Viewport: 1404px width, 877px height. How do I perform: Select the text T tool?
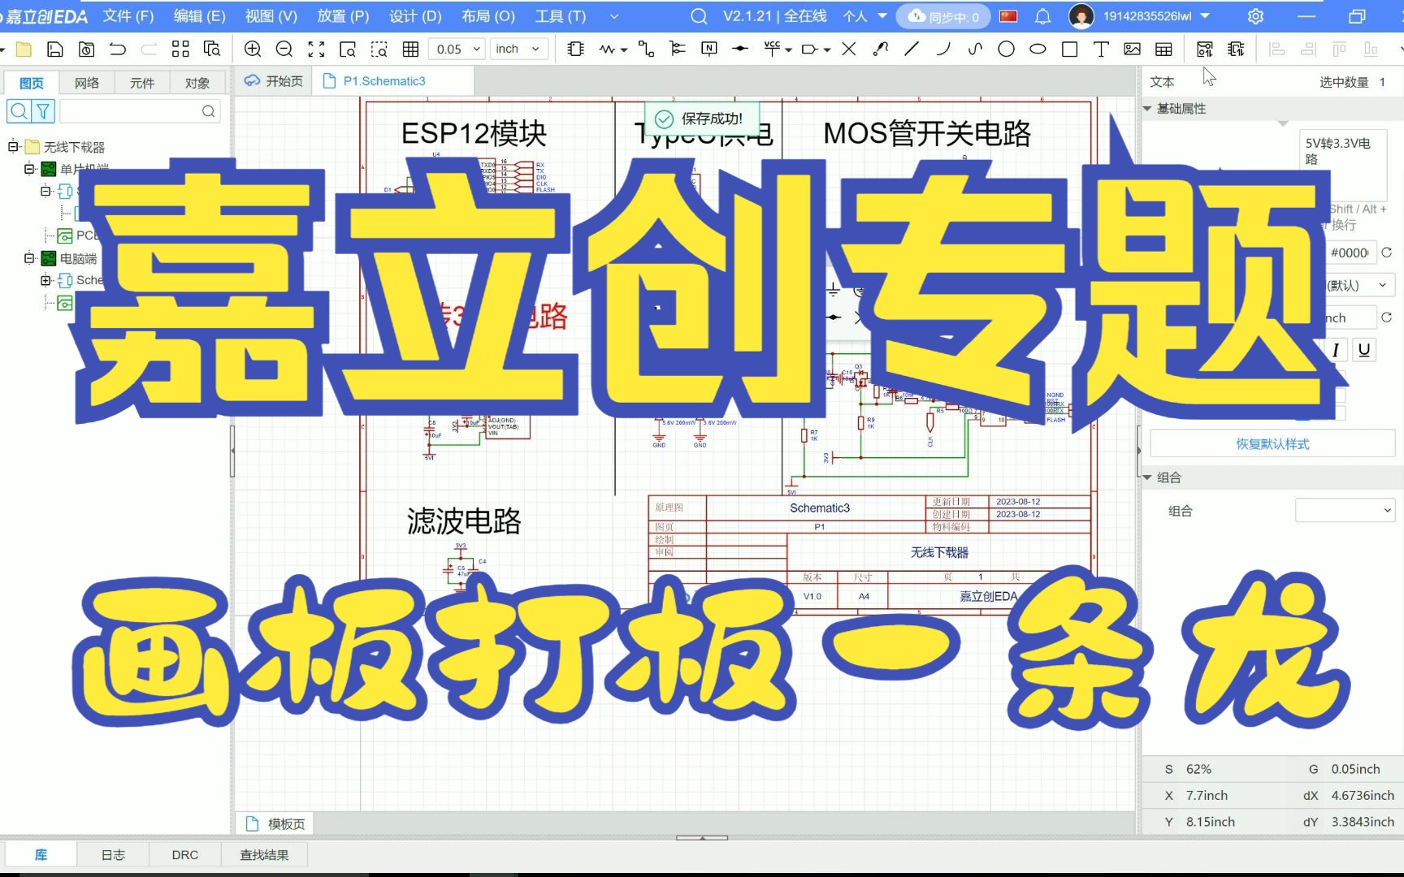click(x=1101, y=50)
